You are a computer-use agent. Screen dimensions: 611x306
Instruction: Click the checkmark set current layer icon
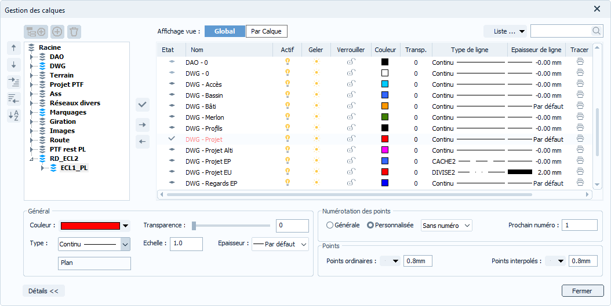[142, 104]
